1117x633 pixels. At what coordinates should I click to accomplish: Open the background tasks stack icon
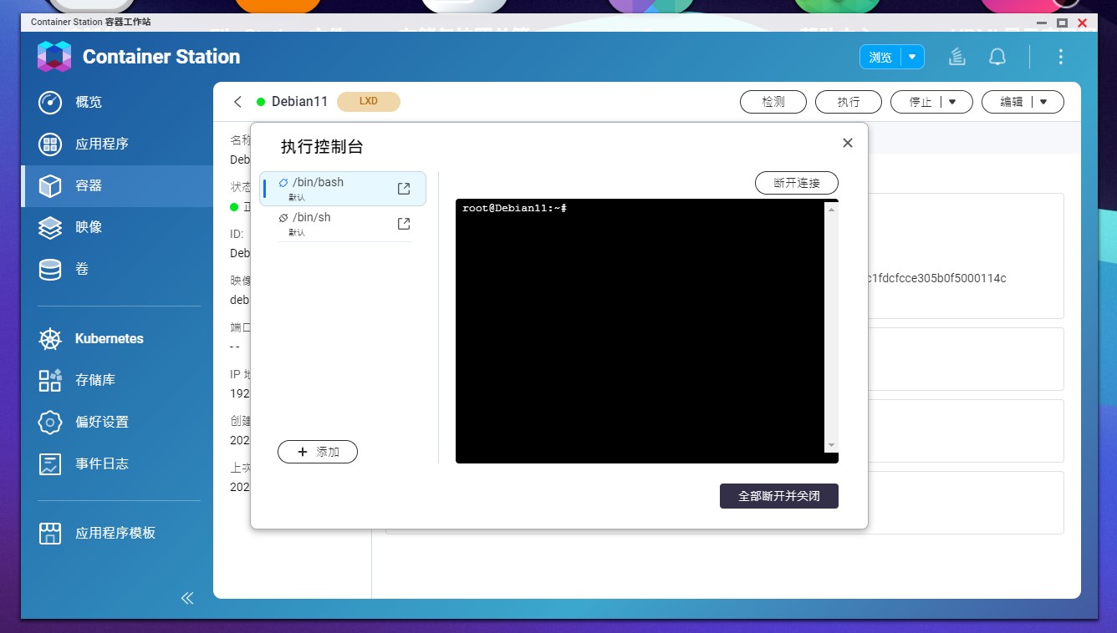click(x=957, y=57)
